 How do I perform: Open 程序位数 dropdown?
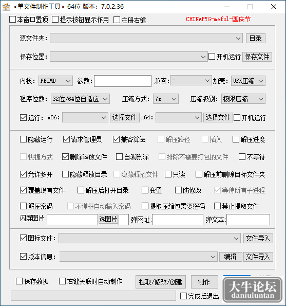(x=80, y=99)
